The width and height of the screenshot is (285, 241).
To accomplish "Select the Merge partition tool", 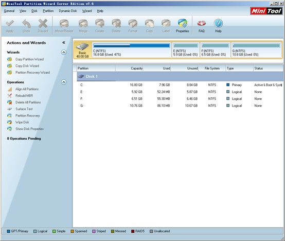I will tap(83, 26).
